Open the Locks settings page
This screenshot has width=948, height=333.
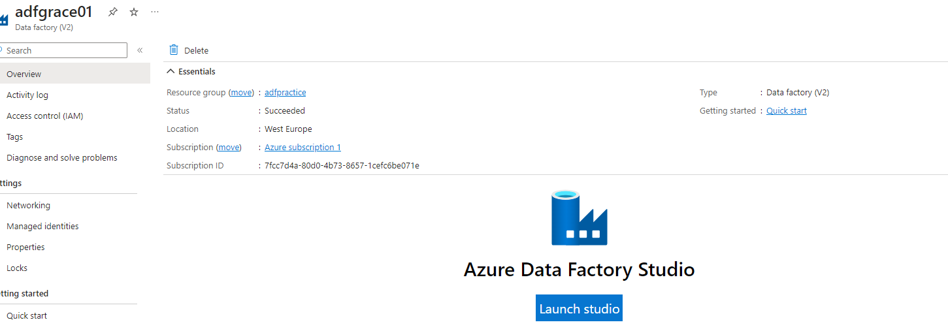(x=17, y=268)
